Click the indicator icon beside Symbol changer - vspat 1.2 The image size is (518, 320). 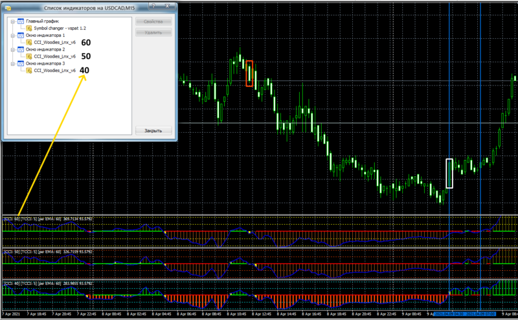pos(29,28)
